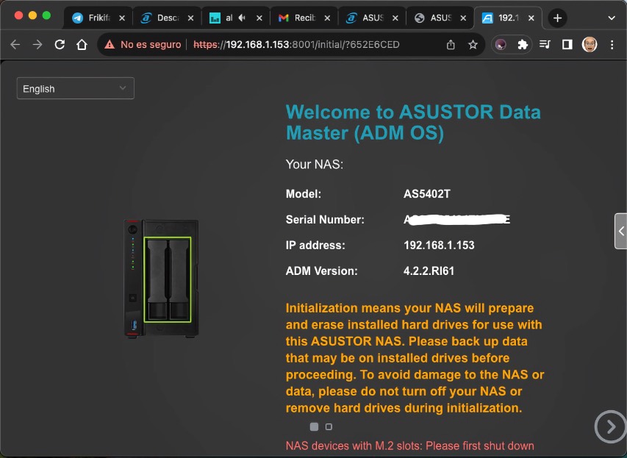Image resolution: width=627 pixels, height=458 pixels.
Task: Click the NAS device image
Action: click(x=161, y=279)
